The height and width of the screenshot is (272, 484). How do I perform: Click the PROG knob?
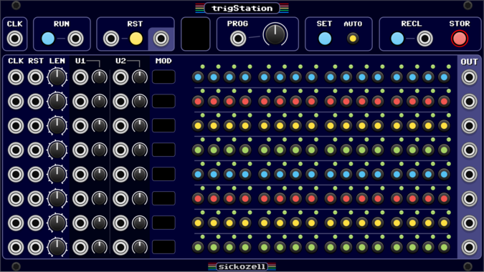[275, 34]
